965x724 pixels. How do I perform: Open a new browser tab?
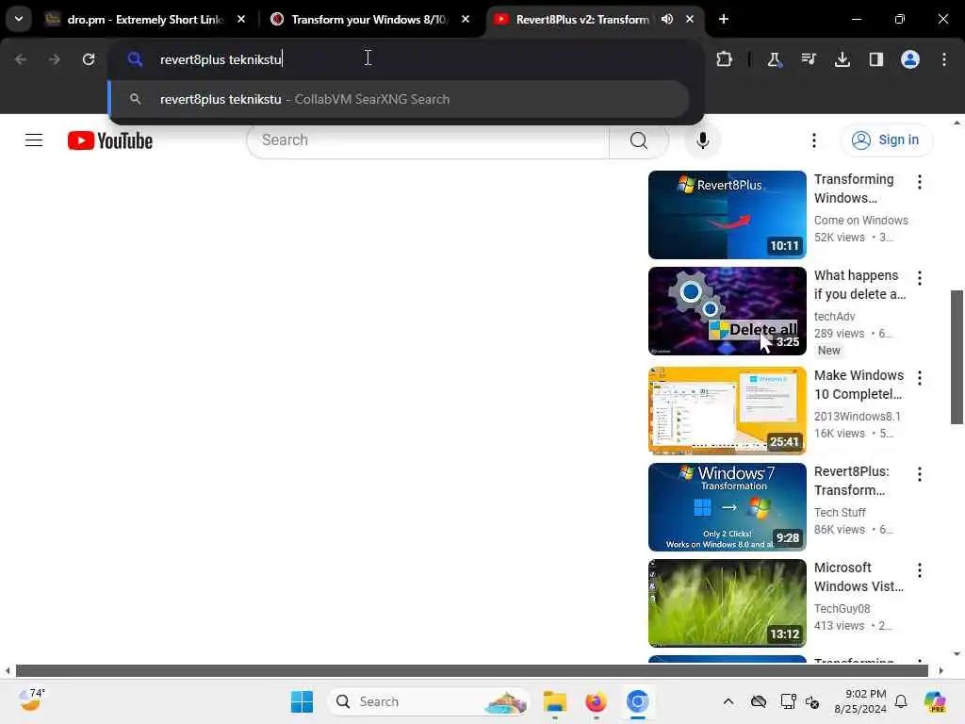[724, 19]
